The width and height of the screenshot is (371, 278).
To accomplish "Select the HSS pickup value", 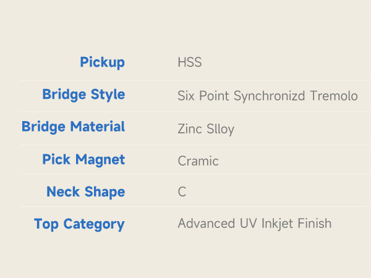I will tap(189, 62).
